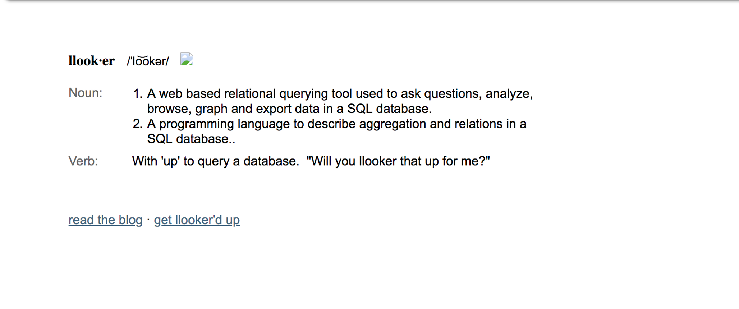The width and height of the screenshot is (739, 309).
Task: Click the list number "1." marker
Action: point(138,94)
